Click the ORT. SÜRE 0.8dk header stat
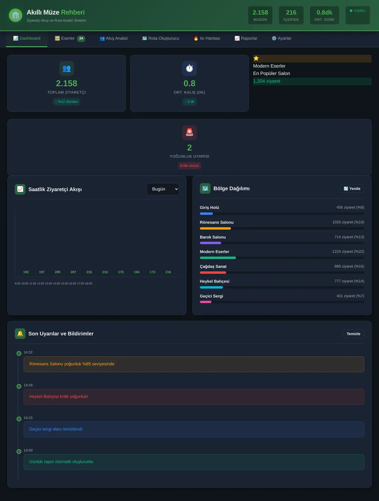 pos(324,15)
